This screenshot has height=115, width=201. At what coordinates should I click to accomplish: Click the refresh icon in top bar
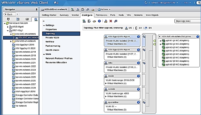(x=146, y=3)
